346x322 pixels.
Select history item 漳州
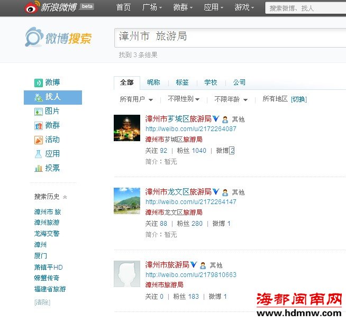click(40, 245)
